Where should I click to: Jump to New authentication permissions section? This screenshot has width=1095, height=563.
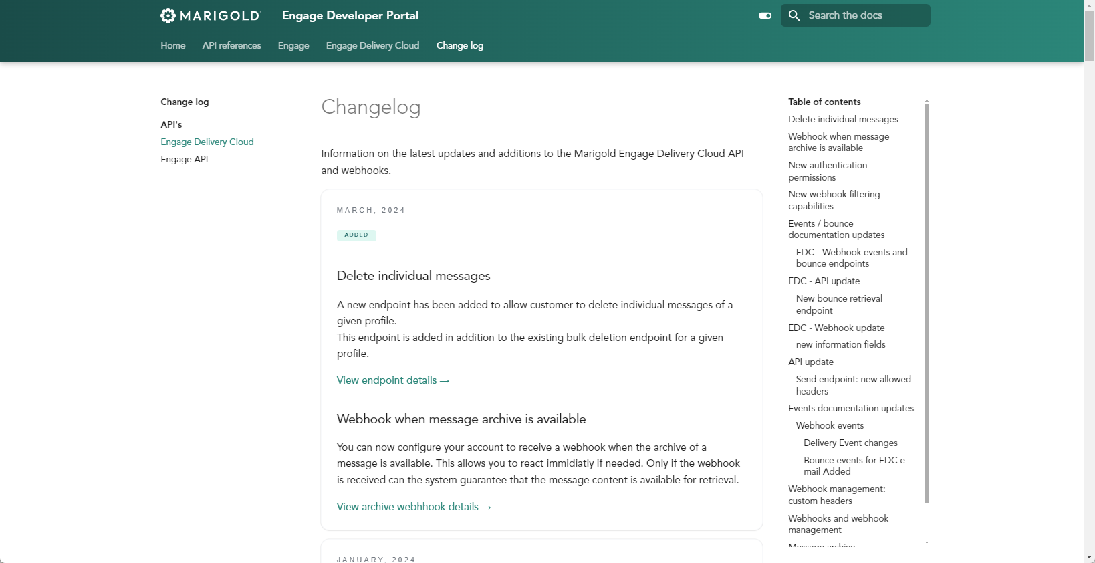pyautogui.click(x=828, y=171)
